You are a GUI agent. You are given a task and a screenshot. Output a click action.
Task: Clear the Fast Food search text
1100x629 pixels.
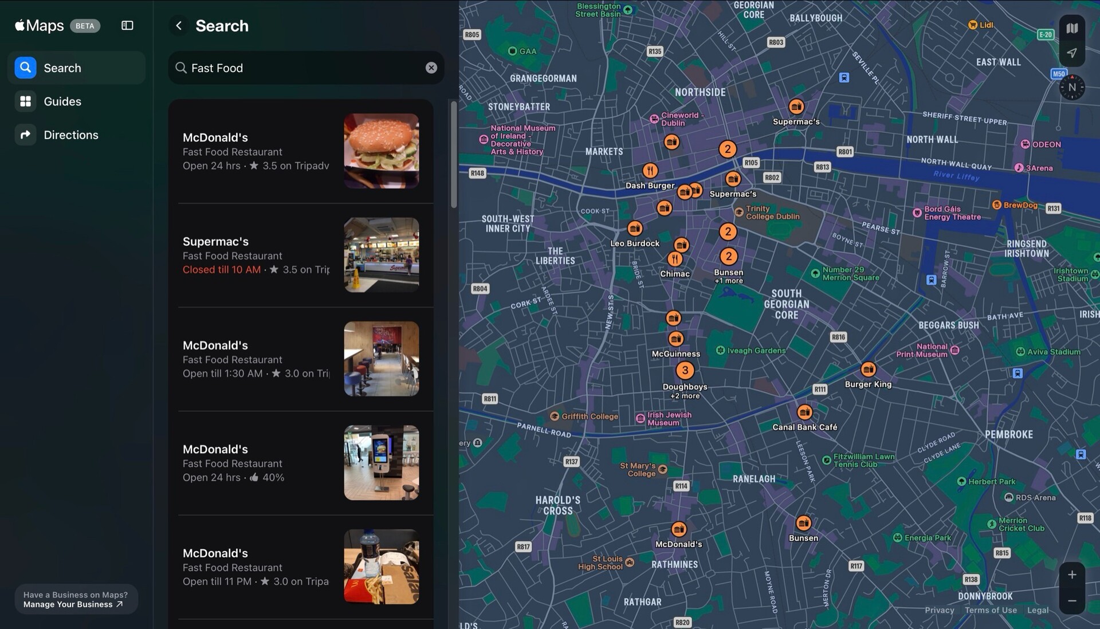tap(431, 68)
